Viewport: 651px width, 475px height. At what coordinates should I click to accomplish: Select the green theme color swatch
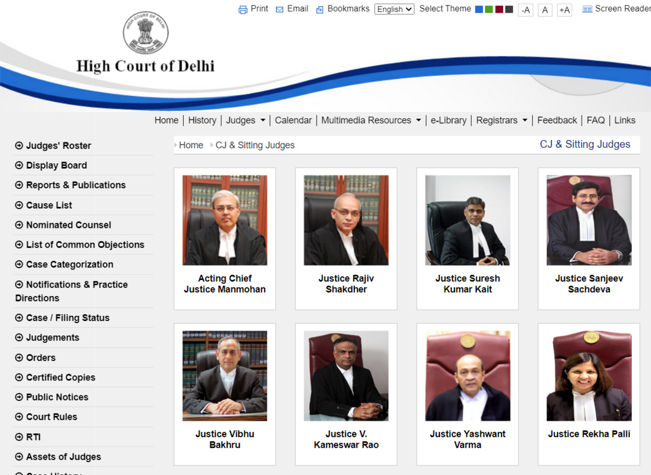coord(489,10)
